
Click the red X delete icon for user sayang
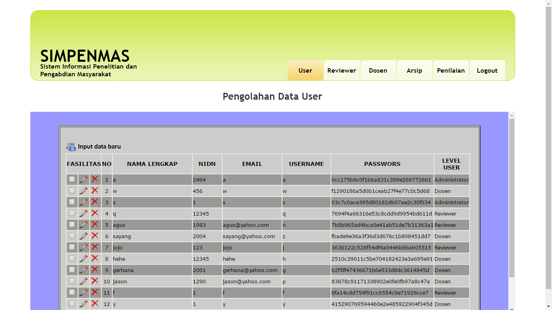[95, 236]
